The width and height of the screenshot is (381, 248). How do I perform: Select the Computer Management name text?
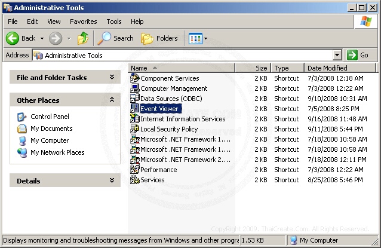(174, 88)
